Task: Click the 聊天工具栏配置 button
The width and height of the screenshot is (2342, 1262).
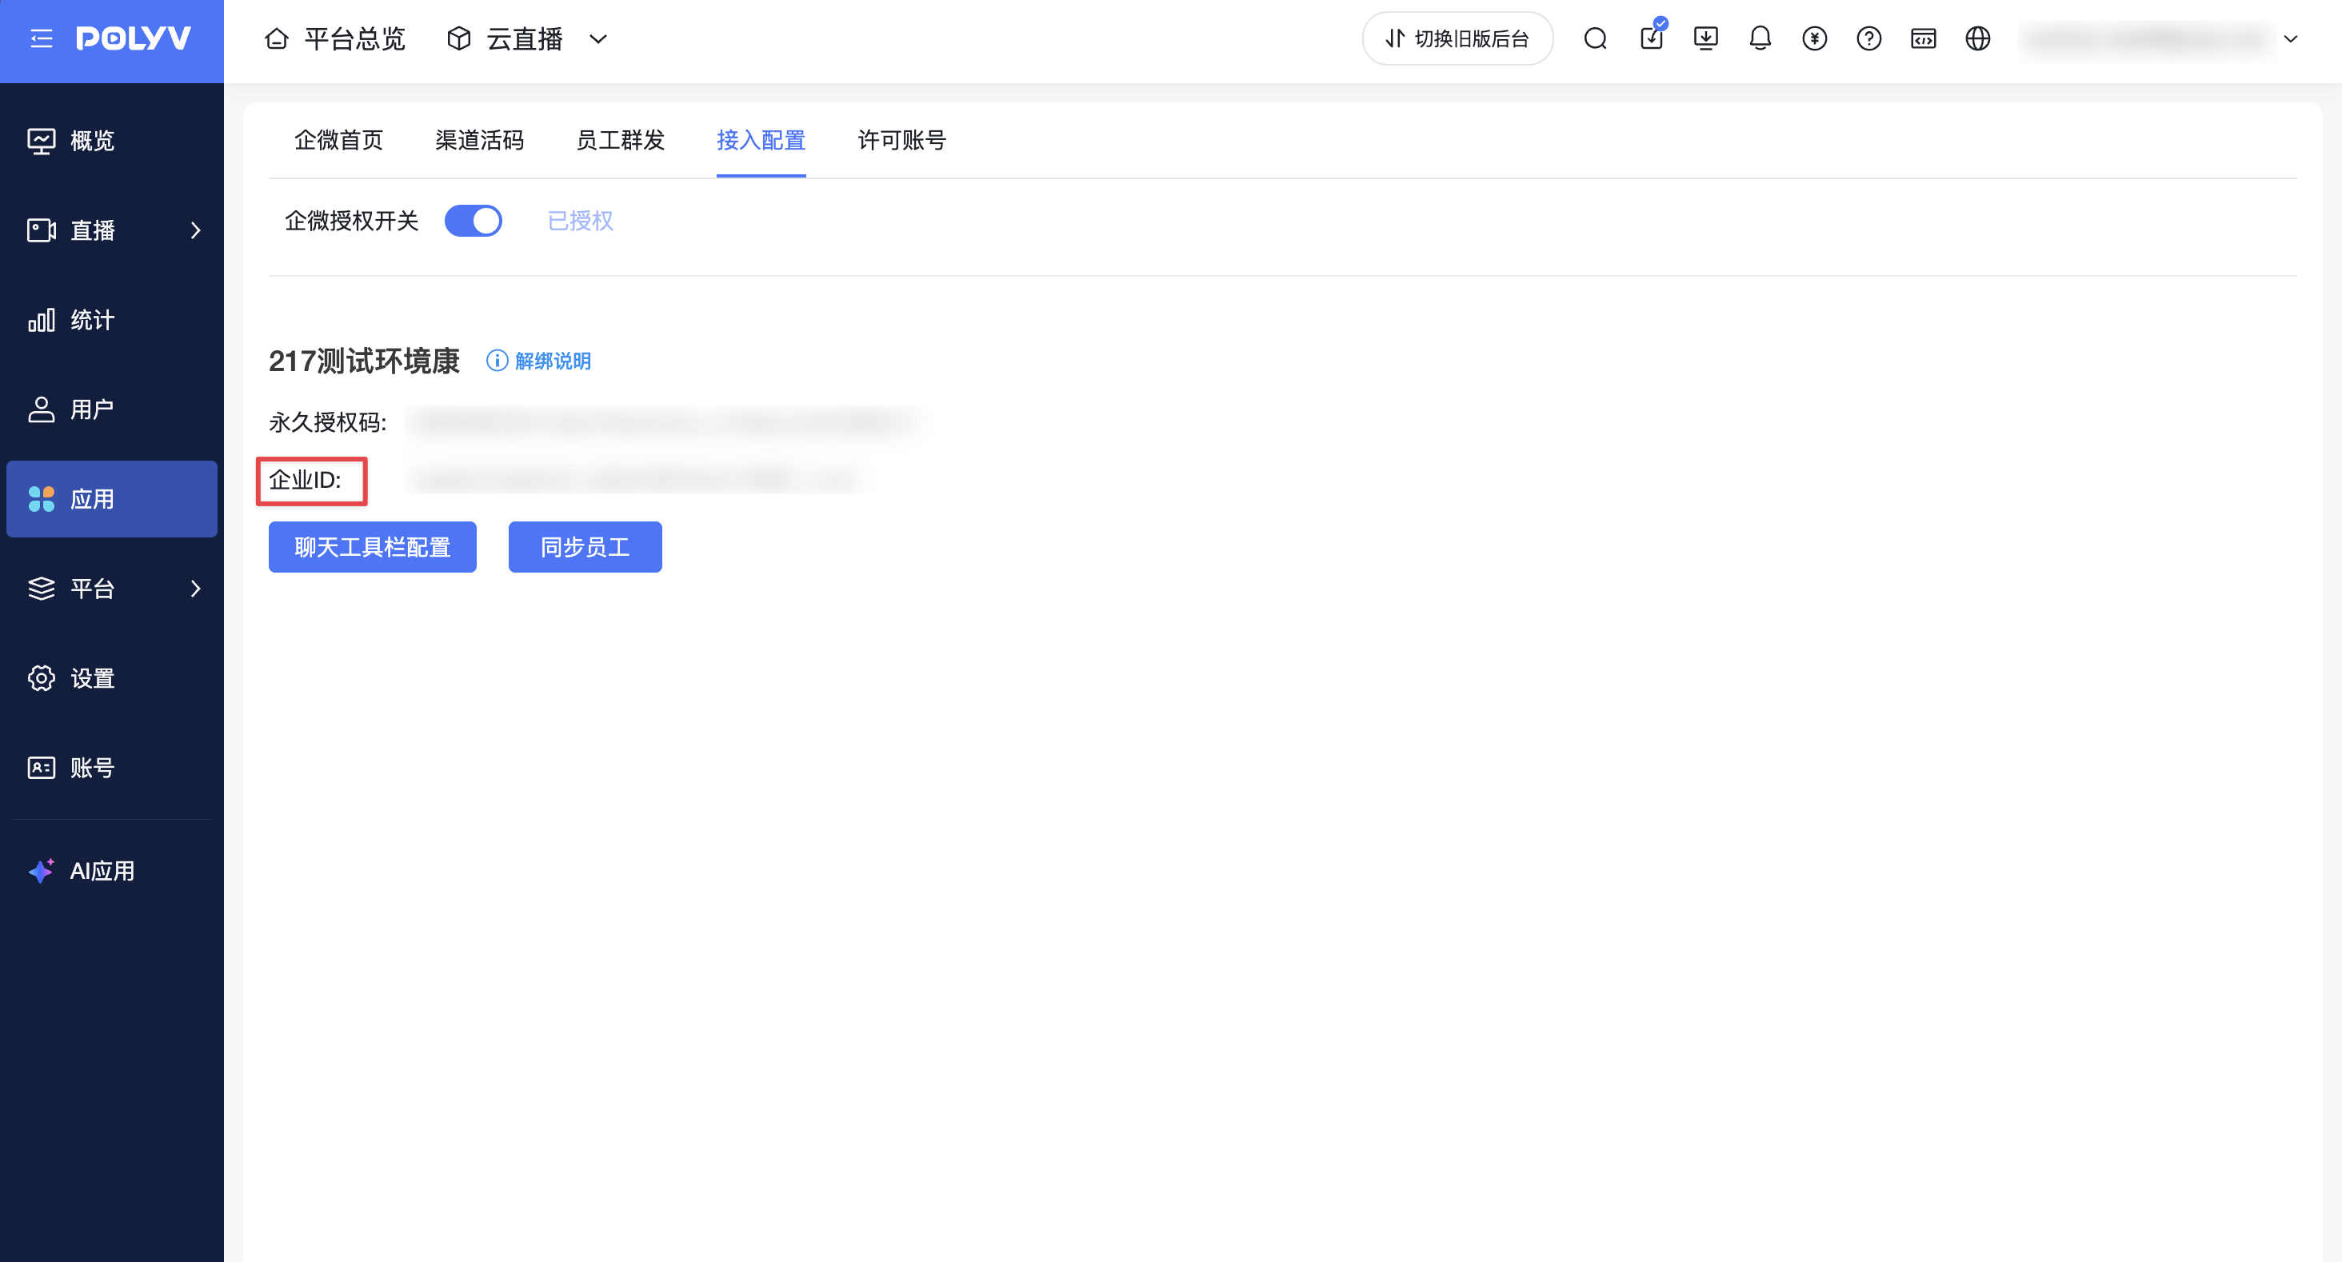Action: tap(373, 547)
